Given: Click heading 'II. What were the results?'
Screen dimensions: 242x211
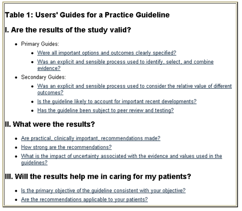Looking at the screenshot, I should [x=50, y=124].
